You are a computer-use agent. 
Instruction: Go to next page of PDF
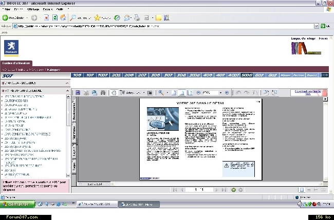click(x=217, y=190)
